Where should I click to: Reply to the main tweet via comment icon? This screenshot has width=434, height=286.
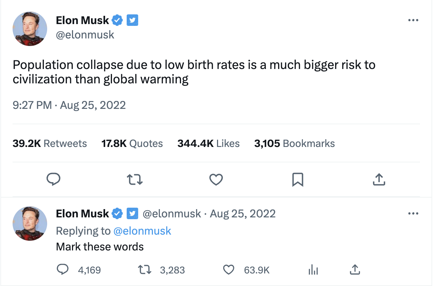point(54,179)
